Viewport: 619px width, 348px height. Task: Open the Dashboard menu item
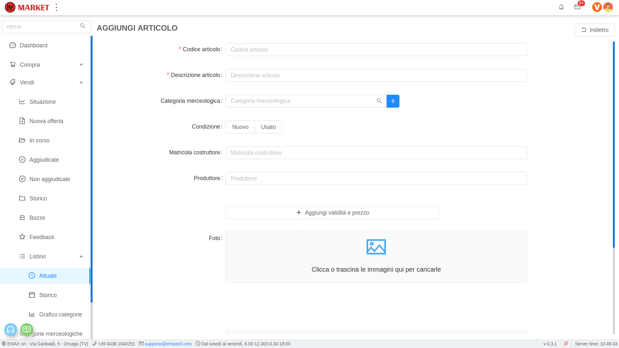pos(34,45)
